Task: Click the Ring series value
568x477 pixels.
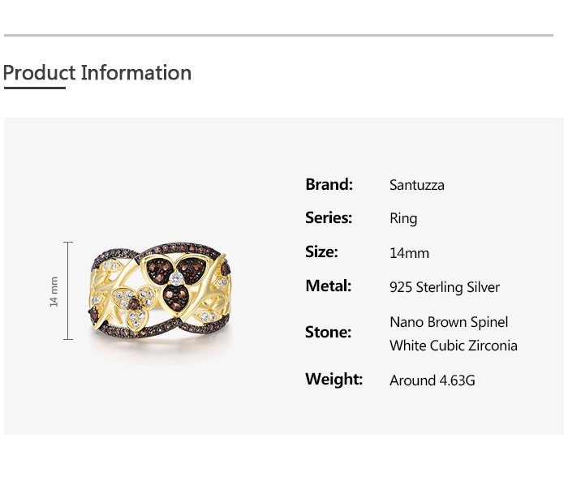Action: 403,218
